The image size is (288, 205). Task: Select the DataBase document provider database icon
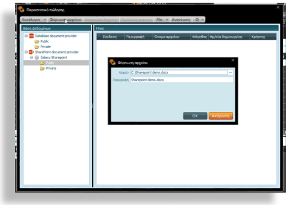coord(32,36)
